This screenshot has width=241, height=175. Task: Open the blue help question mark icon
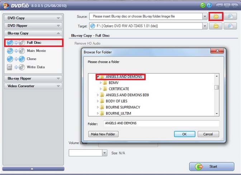coord(209,5)
